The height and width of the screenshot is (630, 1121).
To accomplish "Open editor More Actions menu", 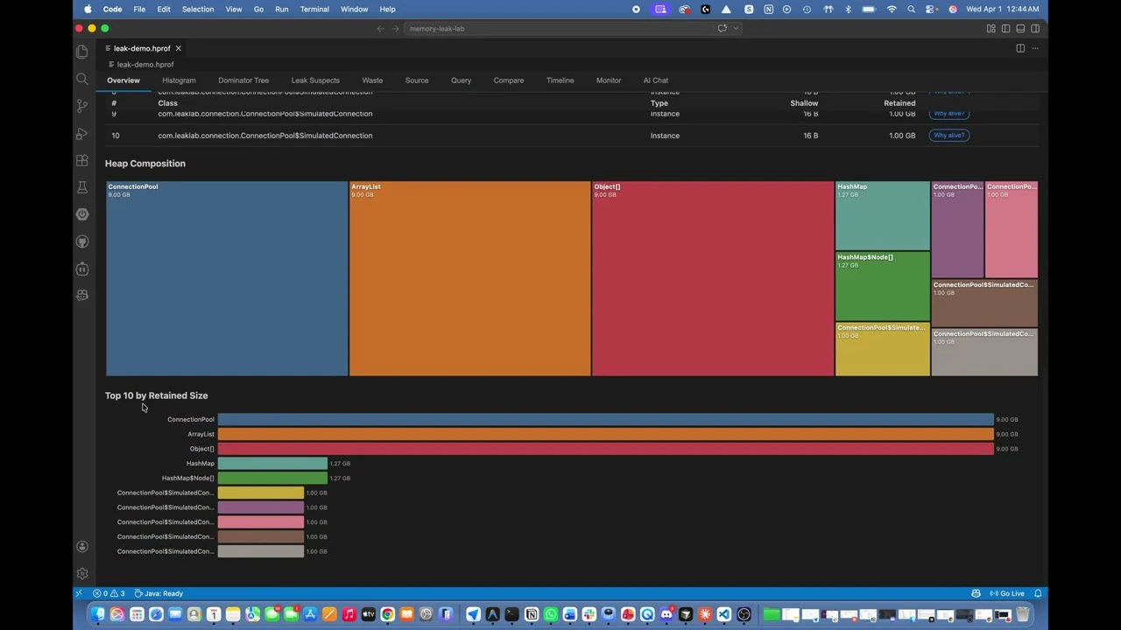I will [x=1035, y=48].
